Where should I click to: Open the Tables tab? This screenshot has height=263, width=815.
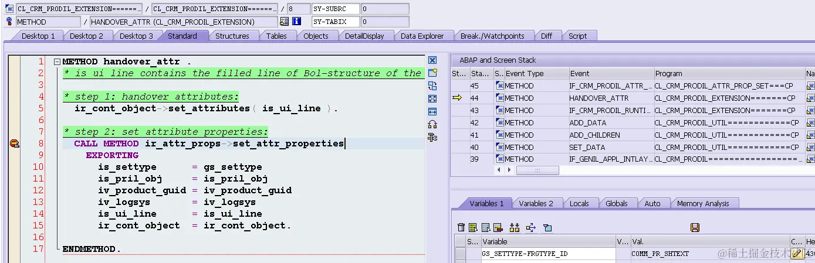(276, 36)
